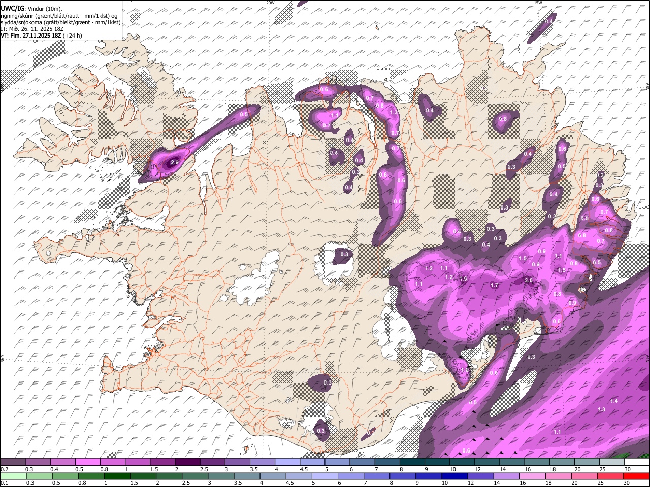Click the 20W longitude label
Screen dimensions: 650x487
click(270, 3)
